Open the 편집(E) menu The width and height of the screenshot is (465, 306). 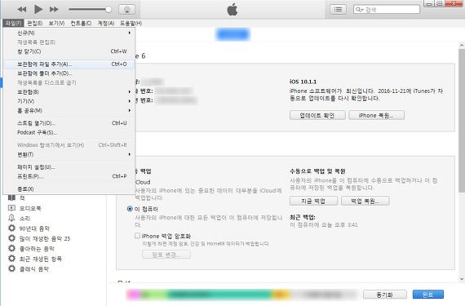coord(35,23)
